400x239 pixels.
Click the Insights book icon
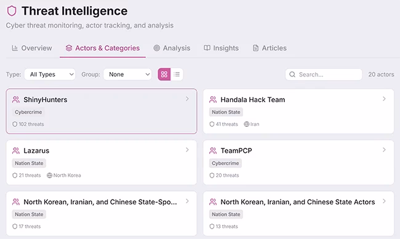[x=207, y=48]
